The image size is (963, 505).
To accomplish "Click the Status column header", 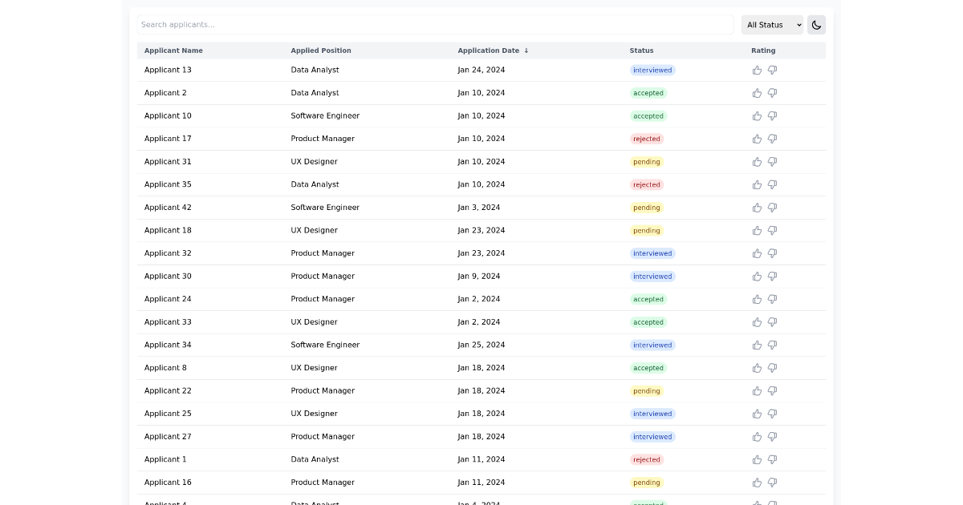I will tap(641, 50).
